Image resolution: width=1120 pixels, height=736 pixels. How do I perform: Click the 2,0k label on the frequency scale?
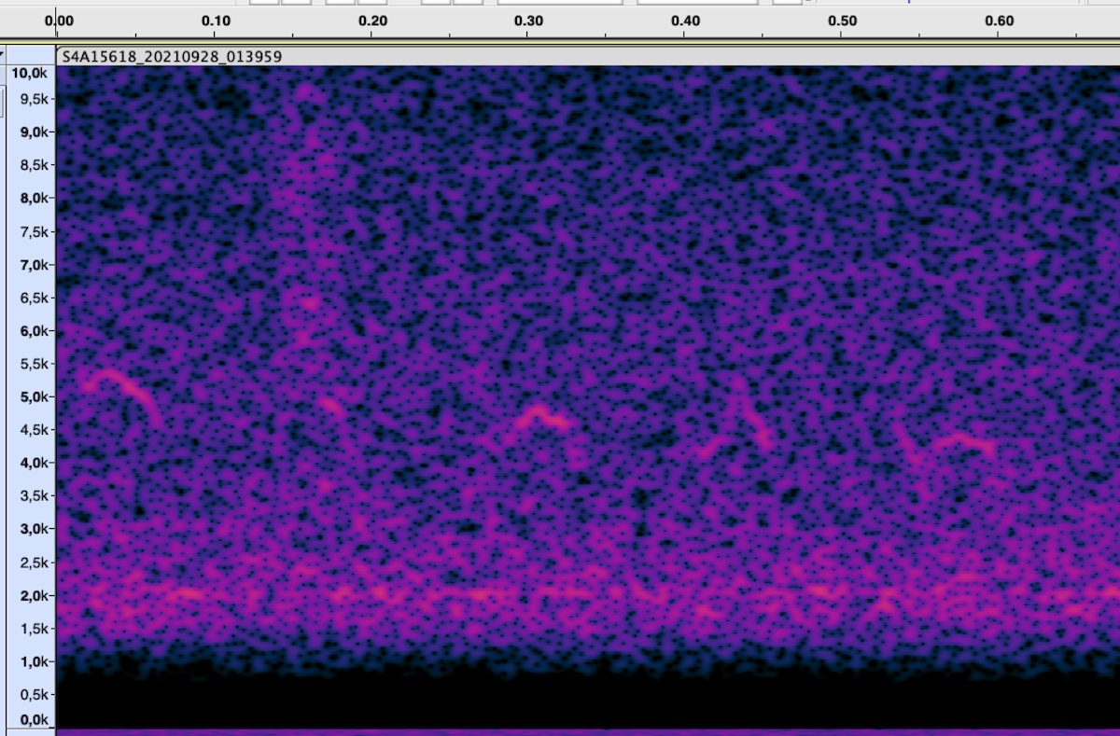(x=34, y=595)
